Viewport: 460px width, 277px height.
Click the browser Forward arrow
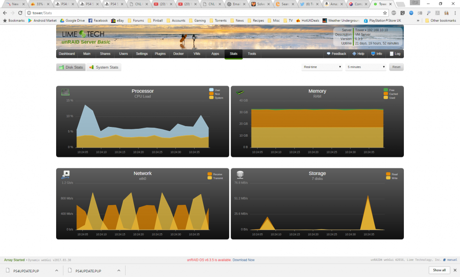coord(12,13)
